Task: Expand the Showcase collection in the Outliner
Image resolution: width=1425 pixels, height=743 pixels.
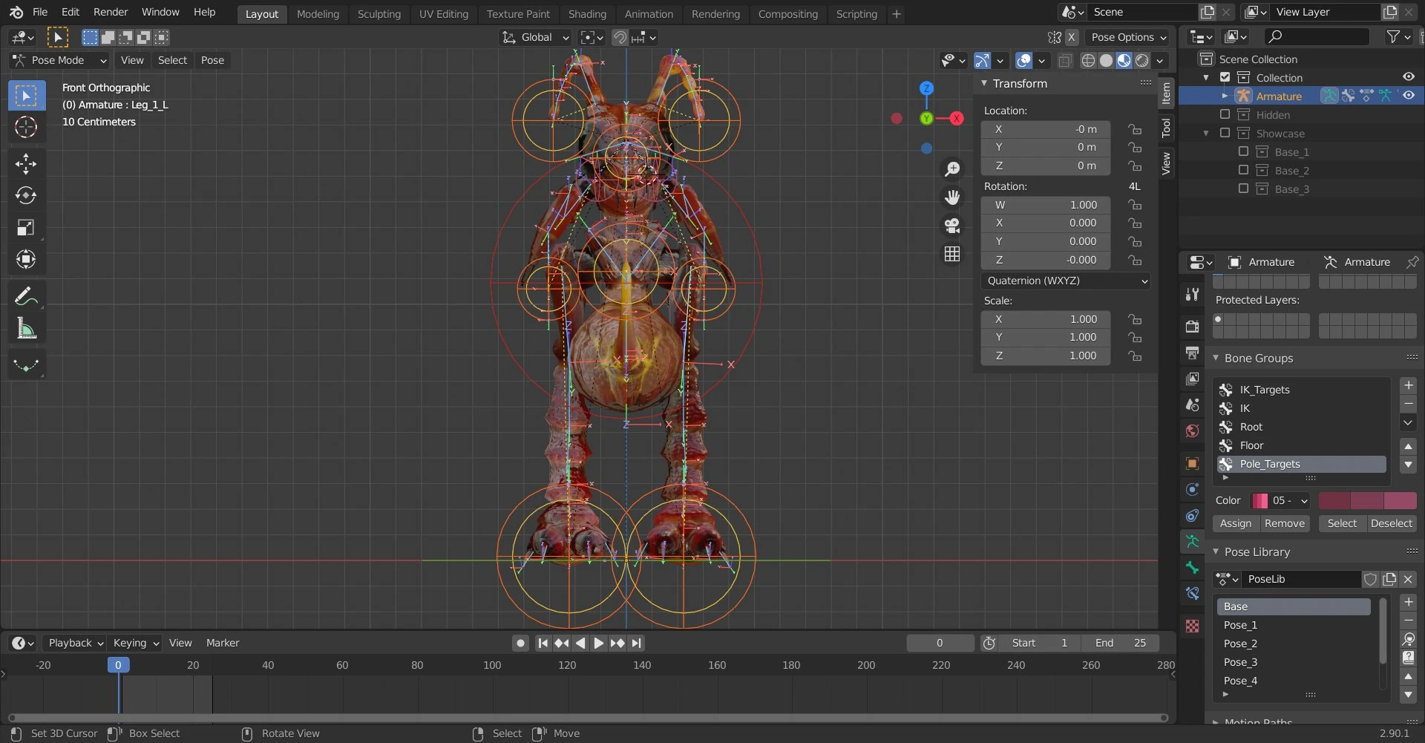Action: point(1207,133)
